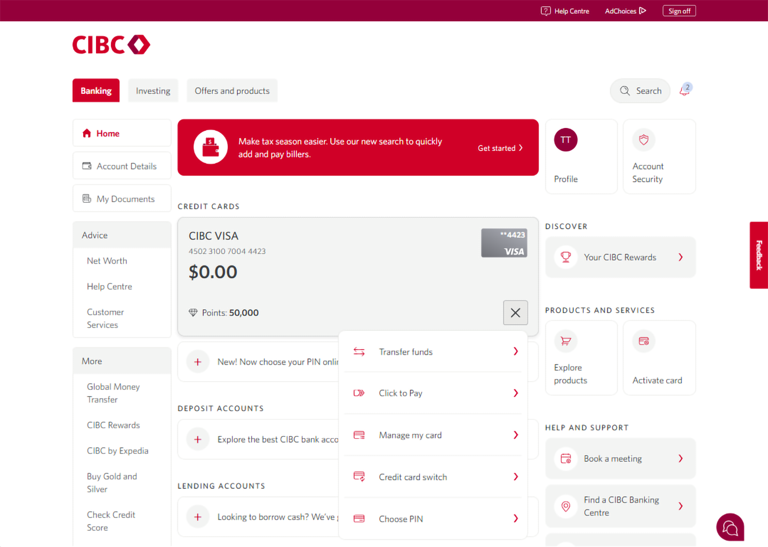Screen dimensions: 768x547
Task: Open Book a meeting chevron
Action: [x=681, y=458]
